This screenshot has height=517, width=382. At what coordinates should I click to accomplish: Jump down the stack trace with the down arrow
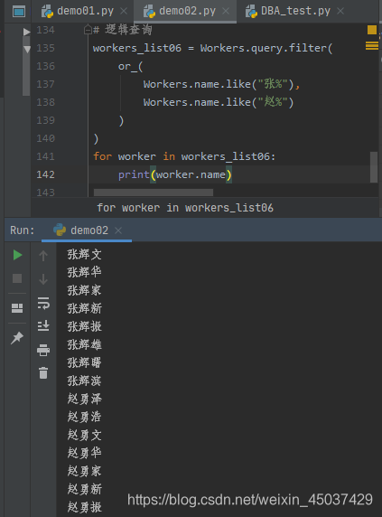click(x=43, y=279)
